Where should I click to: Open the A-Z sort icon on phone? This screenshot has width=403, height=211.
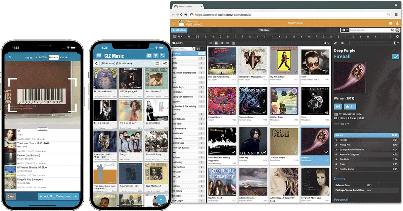(x=165, y=63)
